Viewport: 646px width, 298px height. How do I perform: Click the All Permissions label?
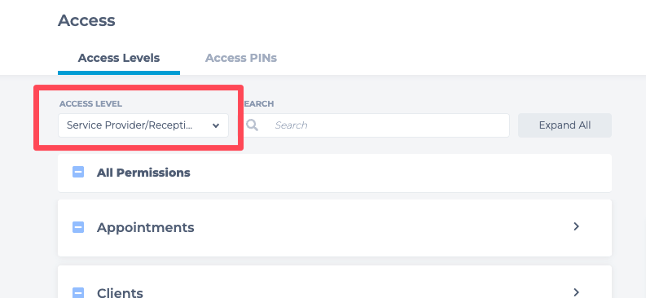[143, 173]
